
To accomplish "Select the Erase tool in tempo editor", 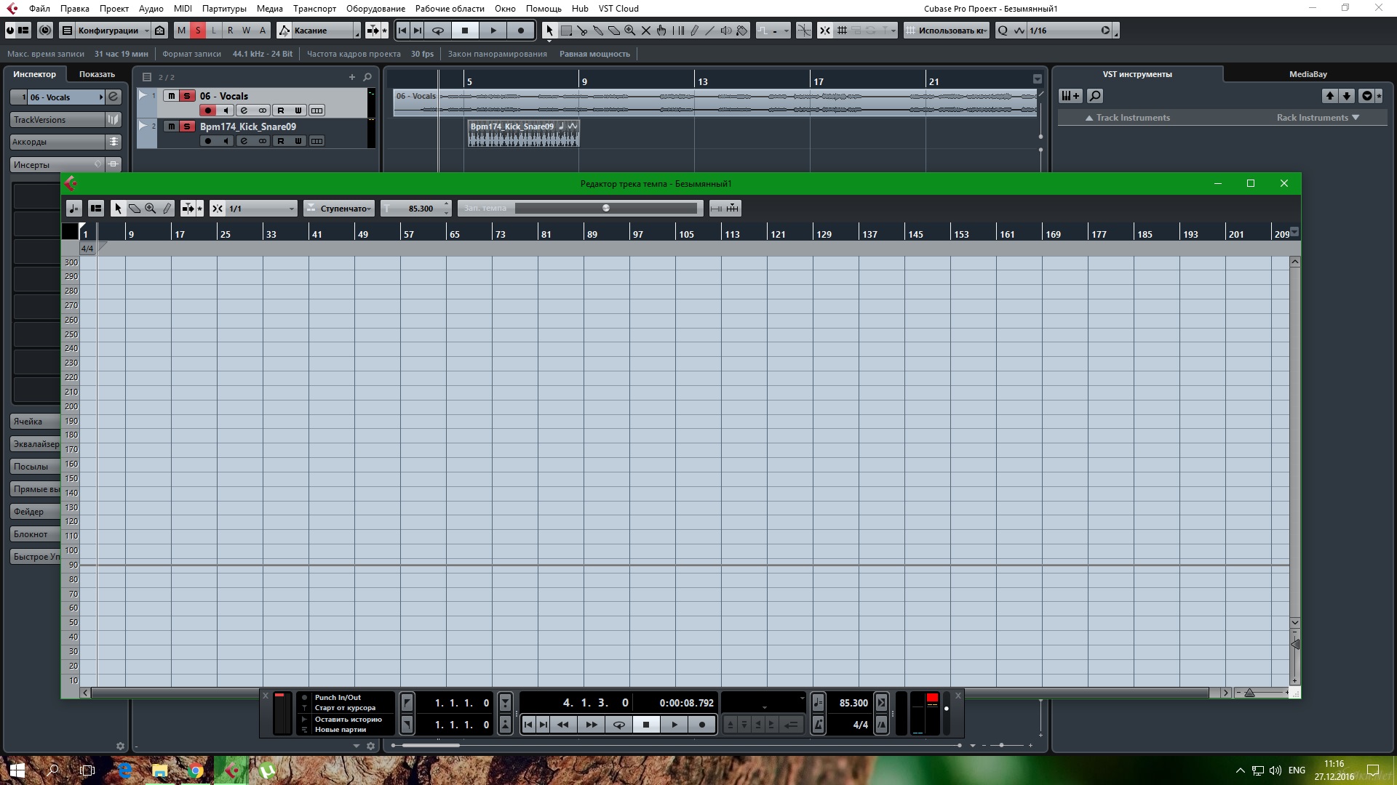I will (135, 209).
